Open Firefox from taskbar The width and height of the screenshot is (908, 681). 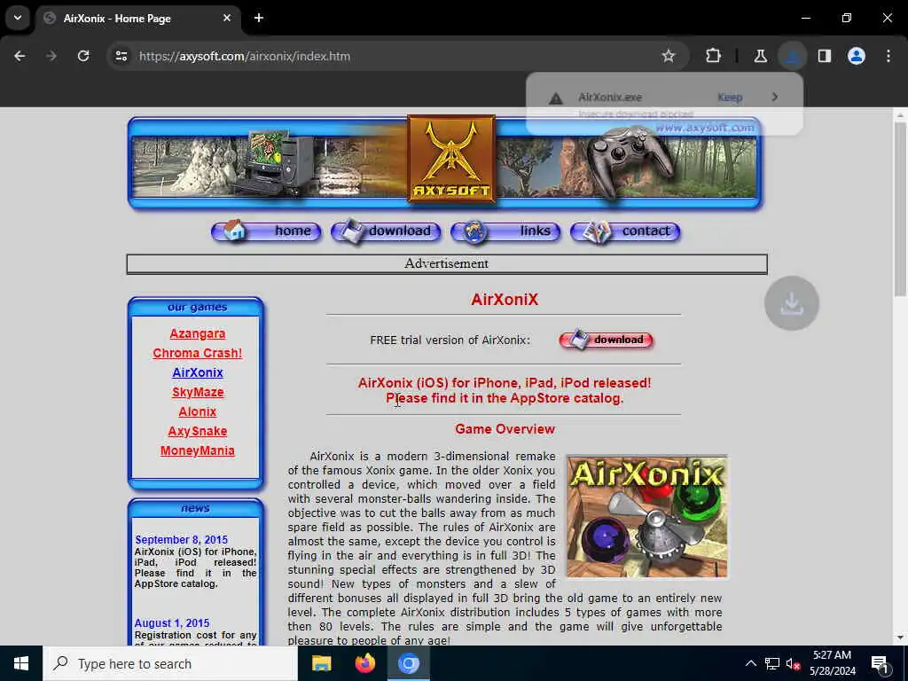pyautogui.click(x=364, y=663)
